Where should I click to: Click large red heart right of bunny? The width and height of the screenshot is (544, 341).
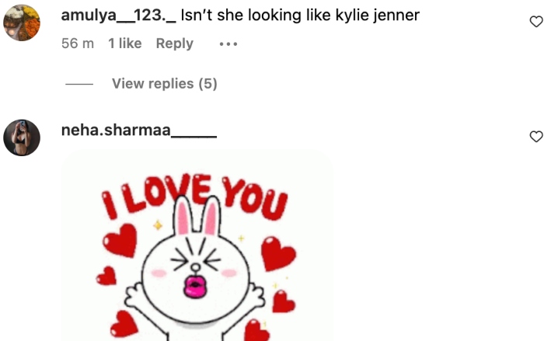coord(278,253)
